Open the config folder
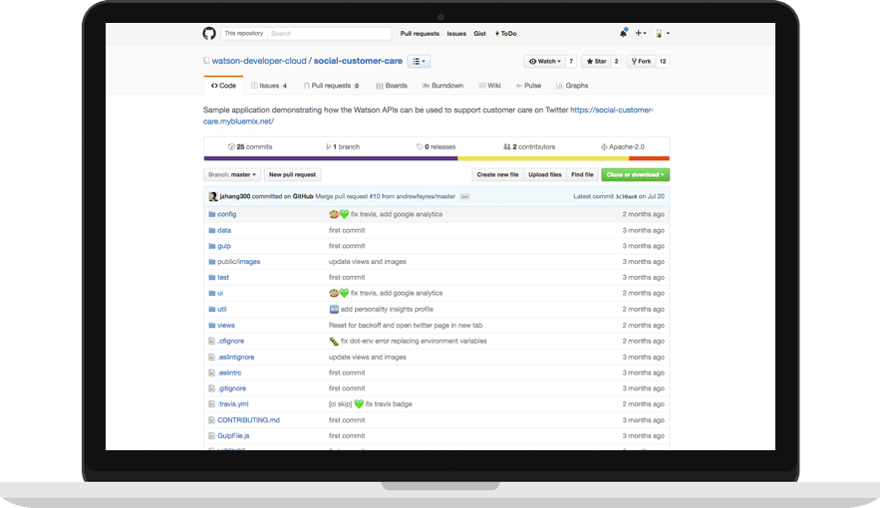The height and width of the screenshot is (508, 880). (x=227, y=214)
